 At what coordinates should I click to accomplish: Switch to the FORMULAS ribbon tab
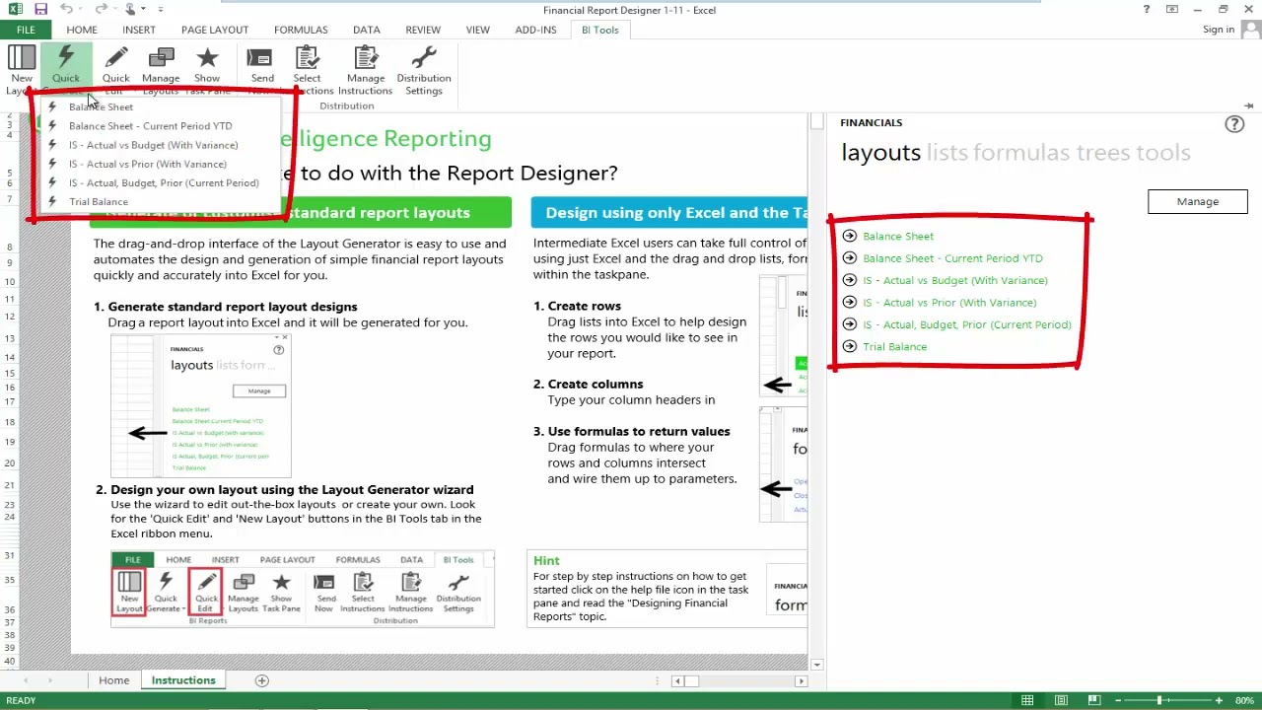(x=301, y=30)
